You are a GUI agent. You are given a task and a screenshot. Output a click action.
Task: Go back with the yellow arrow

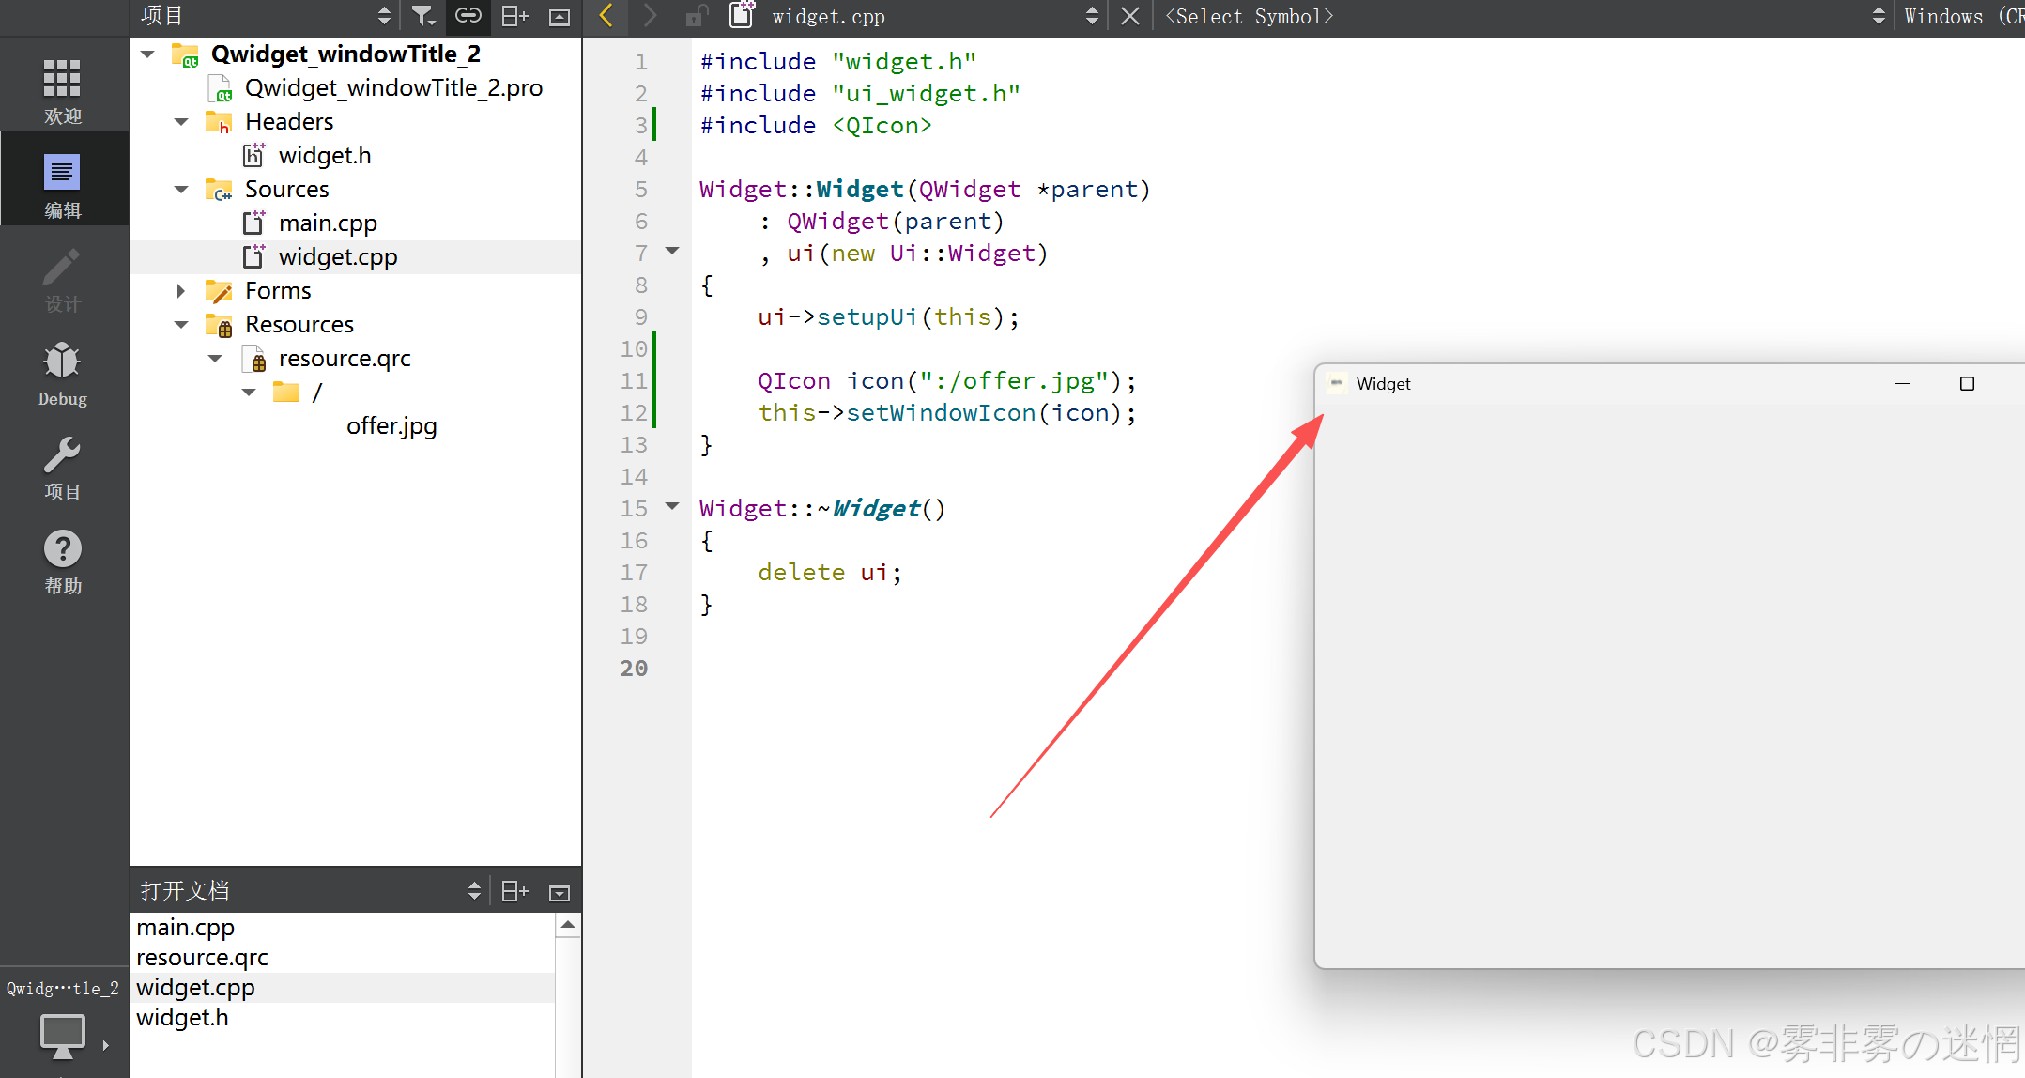coord(606,16)
